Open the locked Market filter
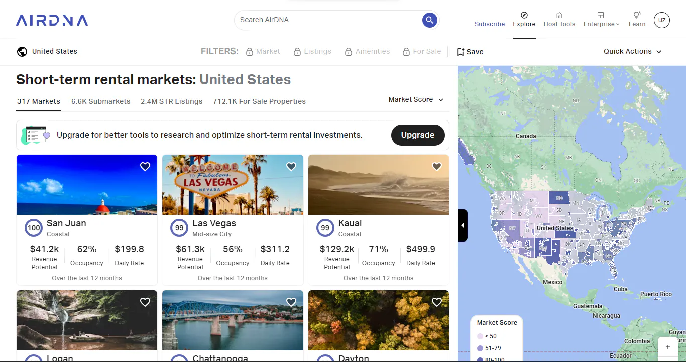The width and height of the screenshot is (686, 362). click(263, 52)
